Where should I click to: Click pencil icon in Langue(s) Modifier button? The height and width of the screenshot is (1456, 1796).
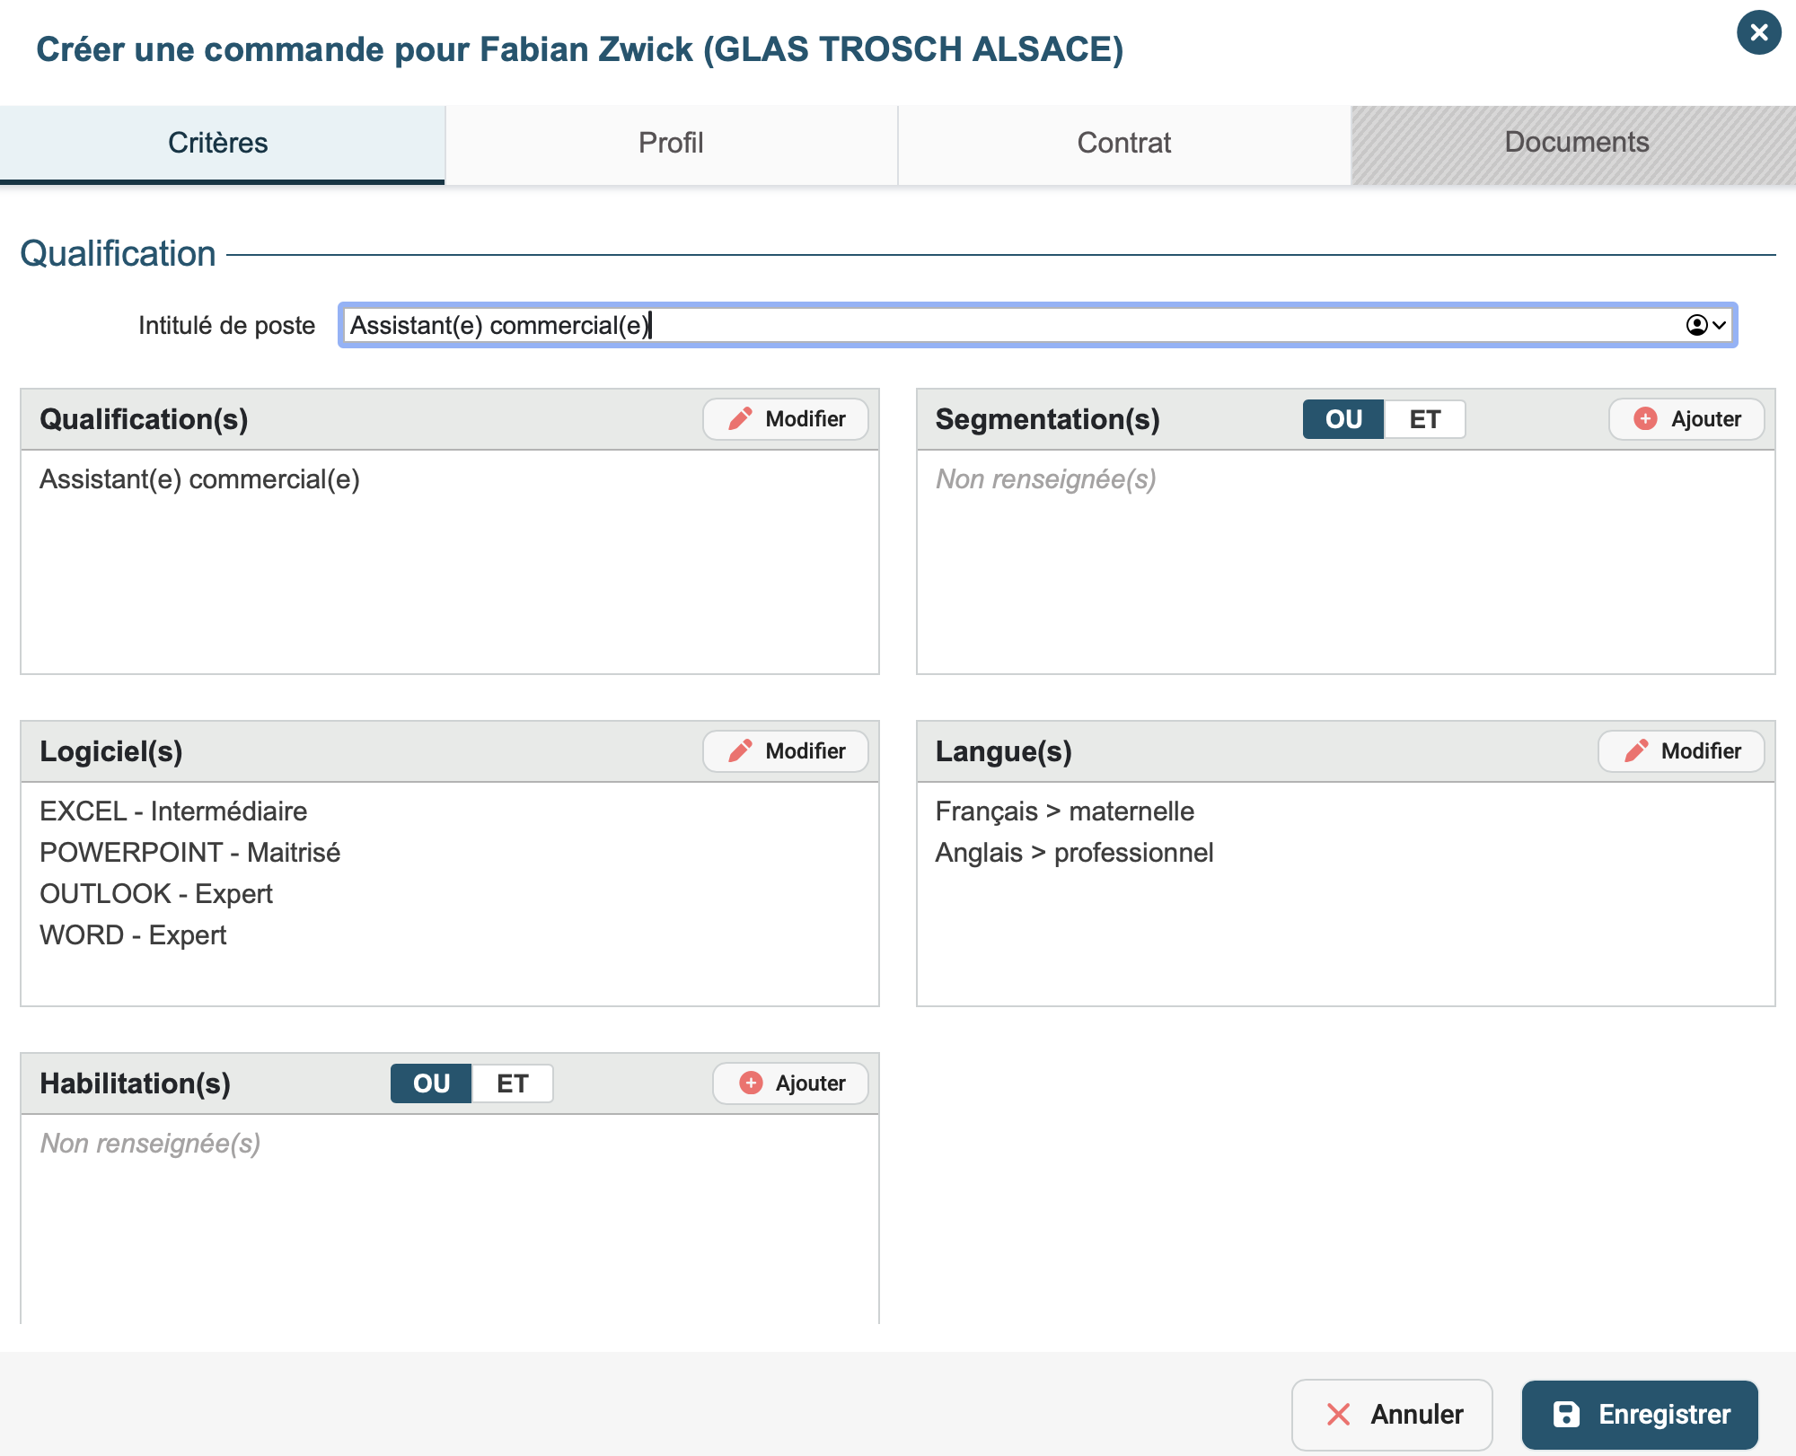pos(1636,751)
